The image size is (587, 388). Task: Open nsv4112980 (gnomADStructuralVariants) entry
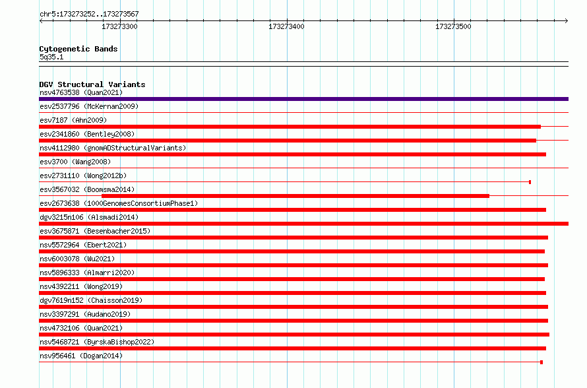point(113,148)
